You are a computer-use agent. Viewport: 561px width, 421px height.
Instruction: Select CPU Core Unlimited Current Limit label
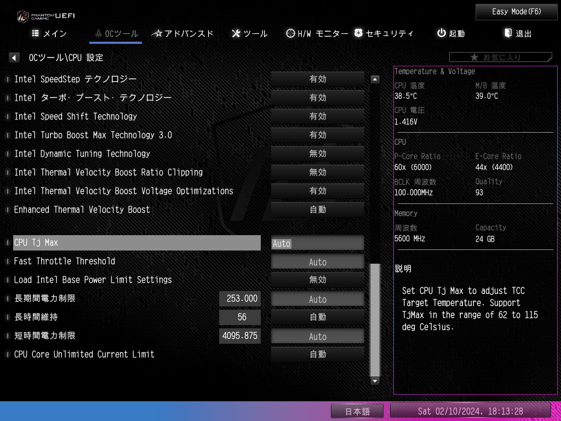(x=84, y=355)
